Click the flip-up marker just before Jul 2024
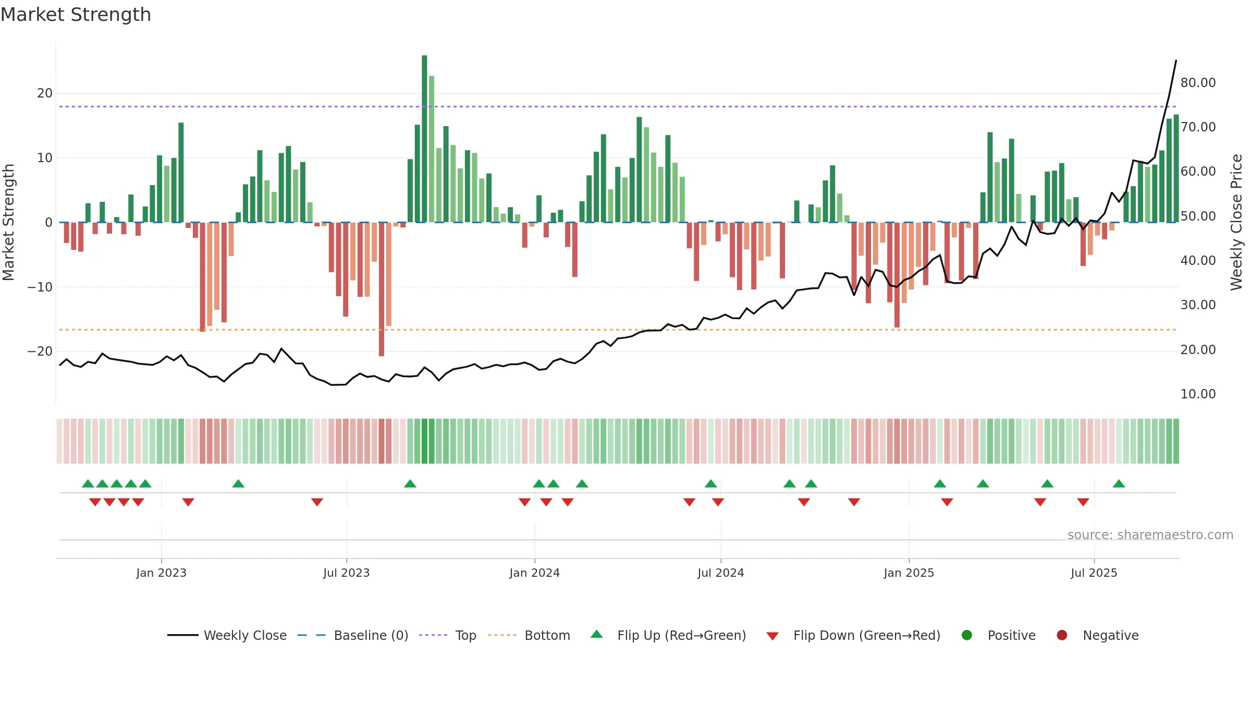Image resolution: width=1251 pixels, height=704 pixels. click(x=711, y=483)
